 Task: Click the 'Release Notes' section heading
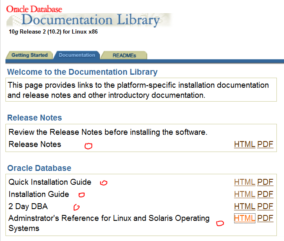click(x=34, y=118)
